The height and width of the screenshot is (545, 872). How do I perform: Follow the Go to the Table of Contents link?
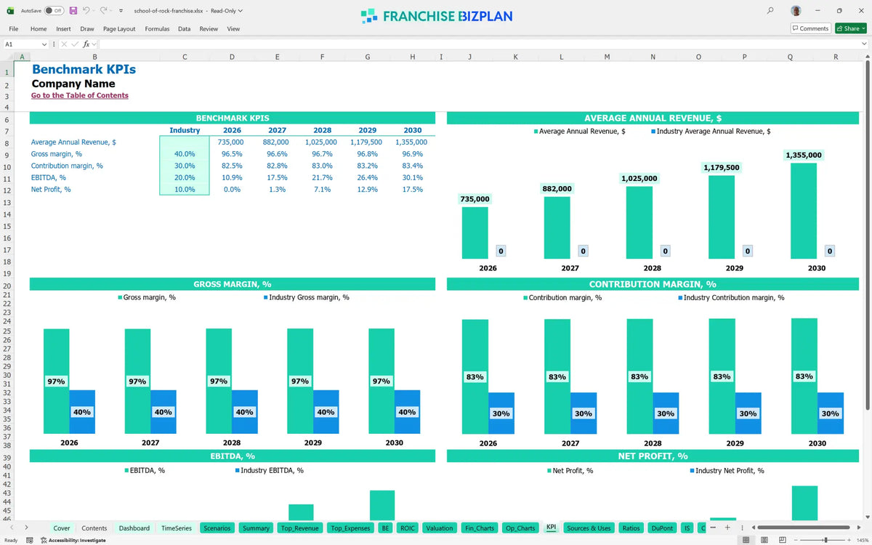tap(80, 95)
